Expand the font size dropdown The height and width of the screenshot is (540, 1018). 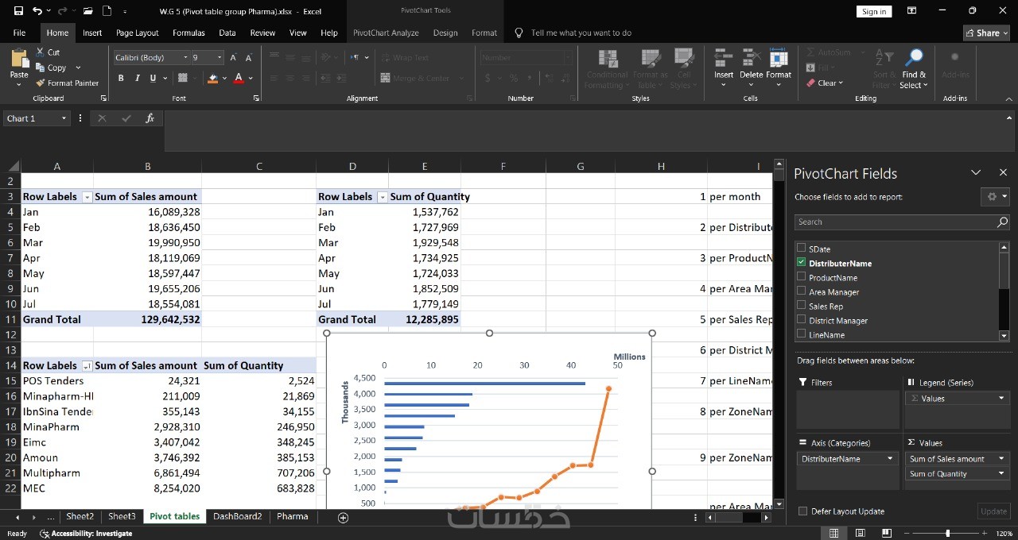pyautogui.click(x=219, y=58)
